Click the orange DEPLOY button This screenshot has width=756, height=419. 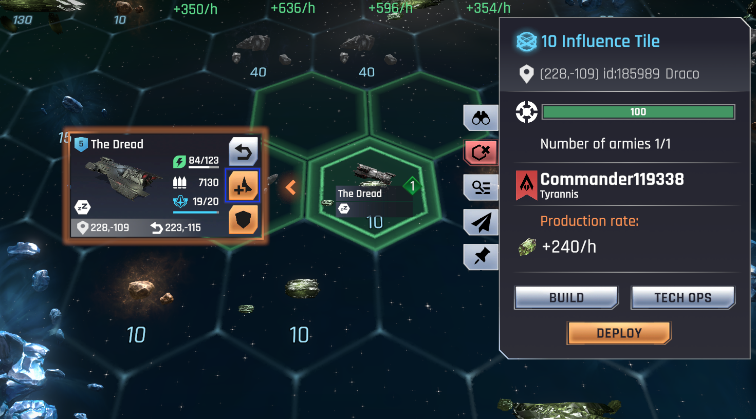pyautogui.click(x=619, y=333)
